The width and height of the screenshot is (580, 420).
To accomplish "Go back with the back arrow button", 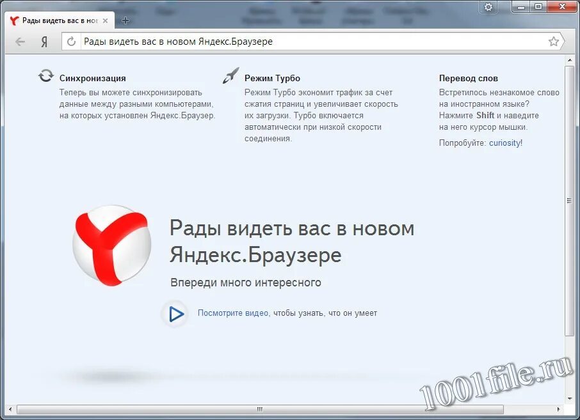I will pos(20,42).
